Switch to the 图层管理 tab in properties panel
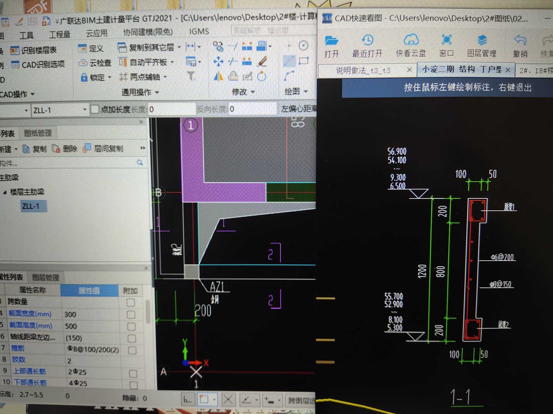The height and width of the screenshot is (414, 553). (46, 277)
